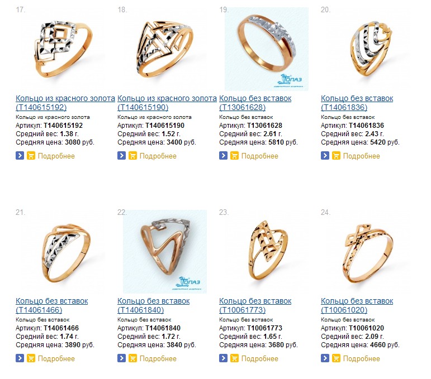Click yellow cart icon under ring T14061836
The height and width of the screenshot is (379, 431).
(336, 156)
